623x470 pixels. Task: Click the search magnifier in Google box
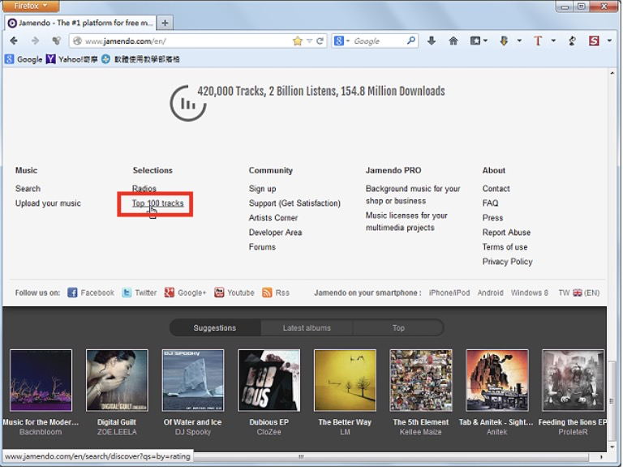click(x=411, y=41)
